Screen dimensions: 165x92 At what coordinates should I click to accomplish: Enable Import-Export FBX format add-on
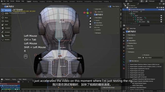point(128,75)
